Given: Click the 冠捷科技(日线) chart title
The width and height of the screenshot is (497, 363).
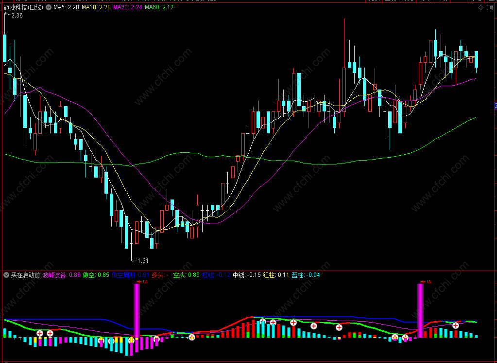Looking at the screenshot, I should tap(23, 7).
